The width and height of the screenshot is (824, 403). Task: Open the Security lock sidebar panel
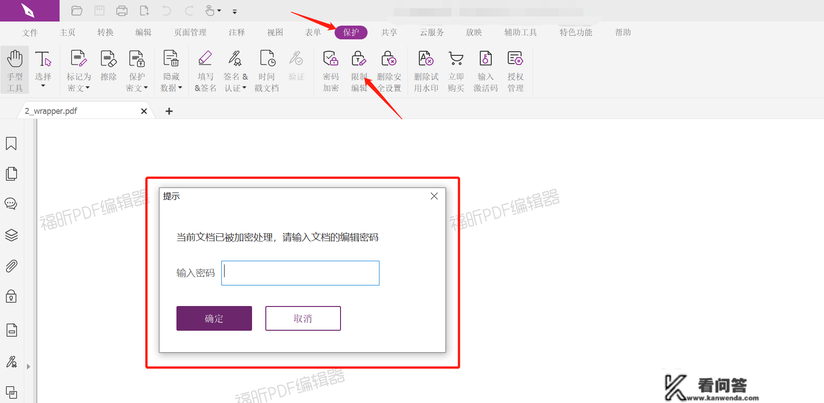point(11,296)
